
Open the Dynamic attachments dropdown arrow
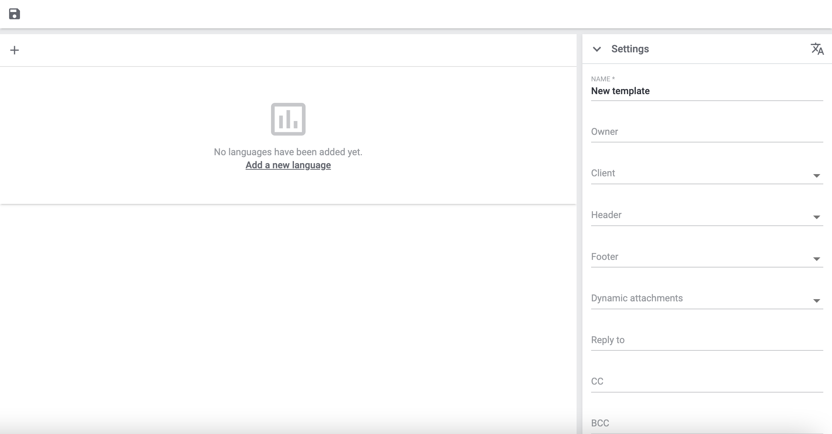pyautogui.click(x=816, y=301)
